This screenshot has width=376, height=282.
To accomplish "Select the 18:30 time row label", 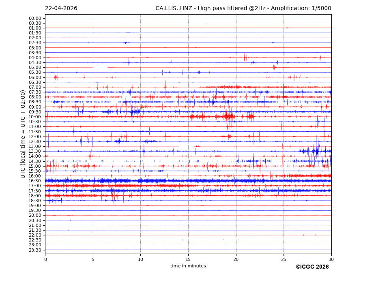I will pyautogui.click(x=35, y=201).
